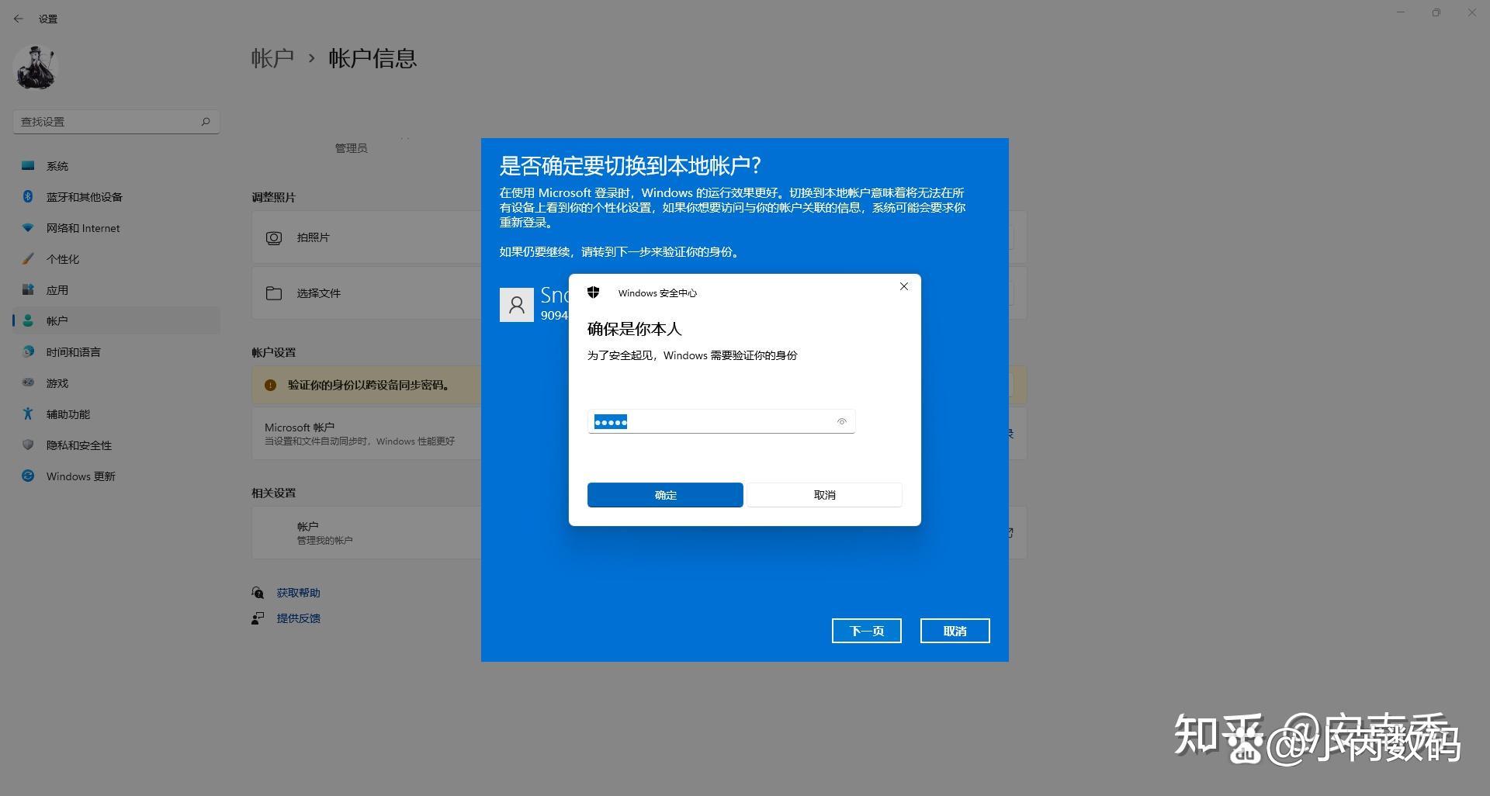Focus the PIN password input field
The image size is (1490, 796).
coord(721,421)
